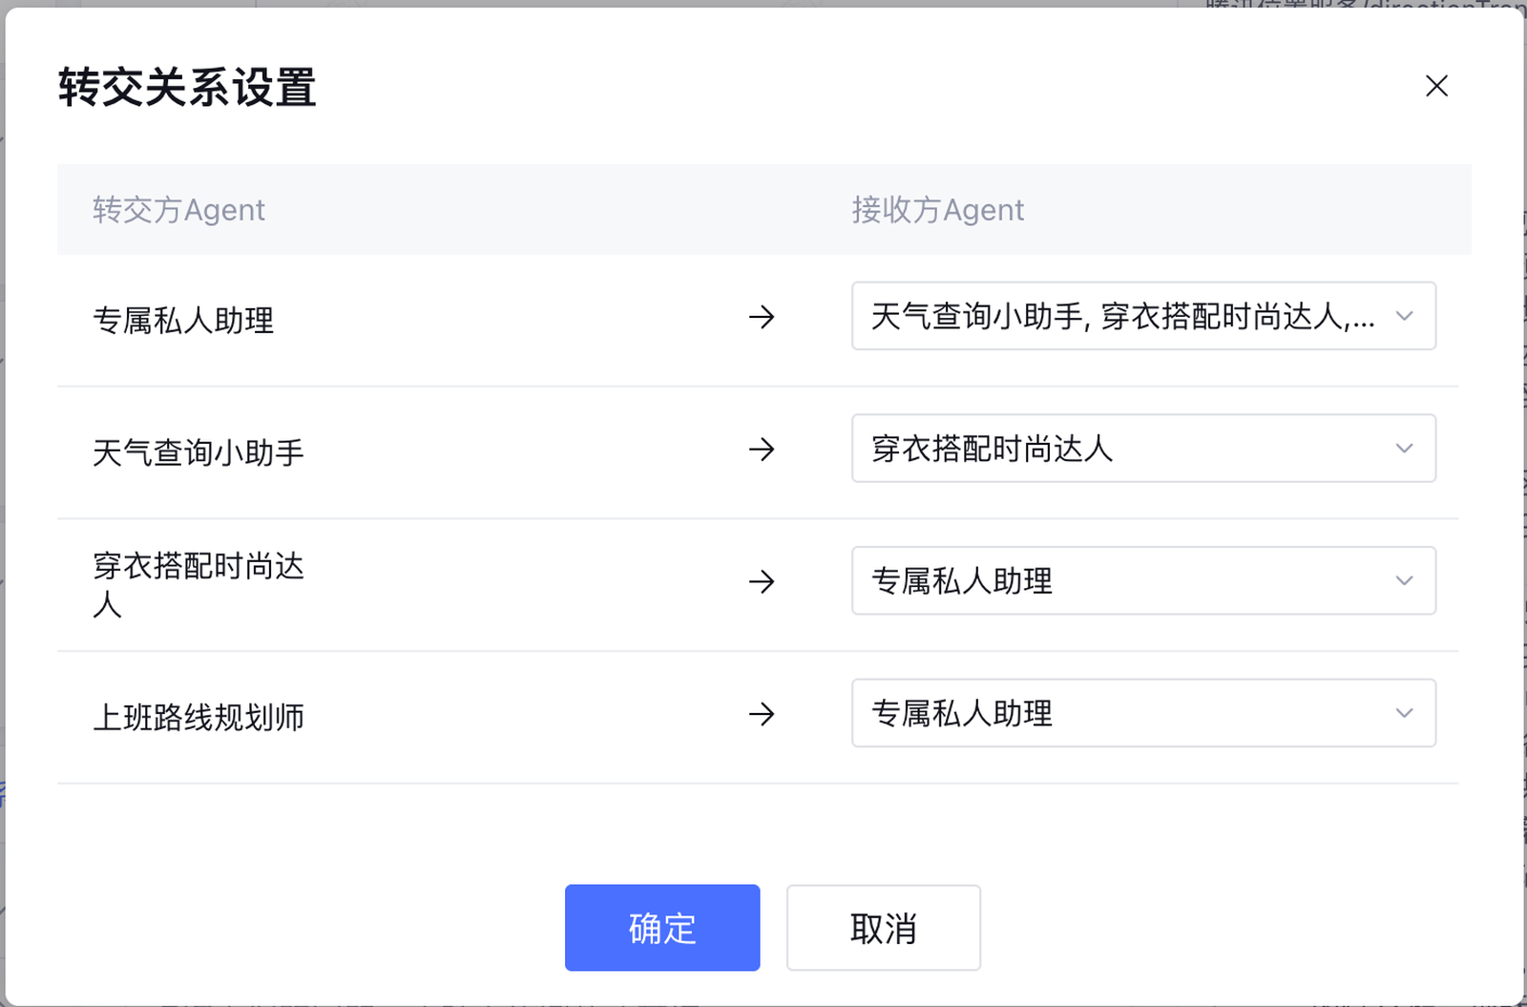Click the arrow icon beside 上班路线规划师
The image size is (1527, 1007).
click(x=761, y=714)
